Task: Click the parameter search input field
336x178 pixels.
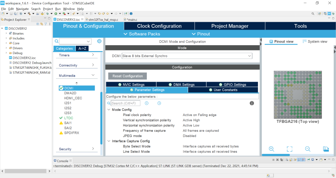Action: [126, 103]
